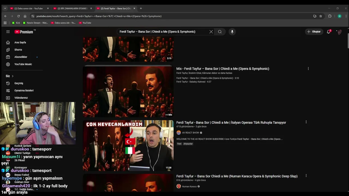Image resolution: width=349 pixels, height=196 pixels.
Task: Click the top 3:10 video thumbnail
Action: point(128,49)
